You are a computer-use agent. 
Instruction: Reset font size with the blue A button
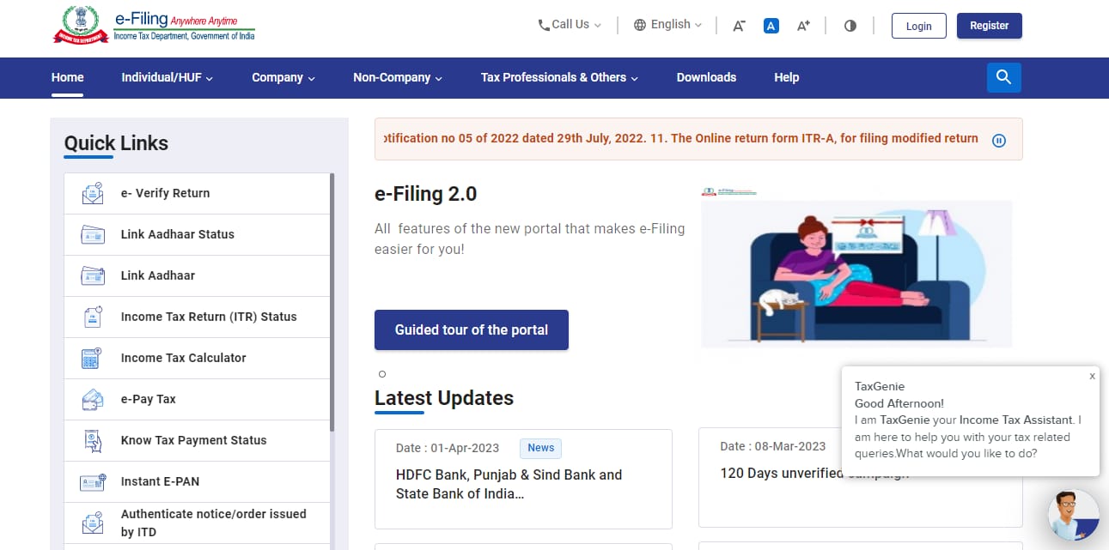click(x=771, y=25)
